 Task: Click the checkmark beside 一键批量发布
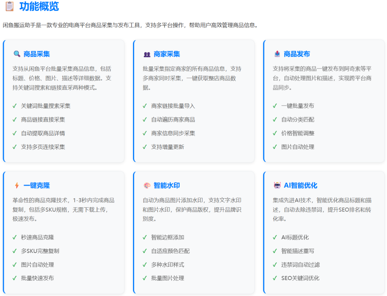tap(275, 106)
